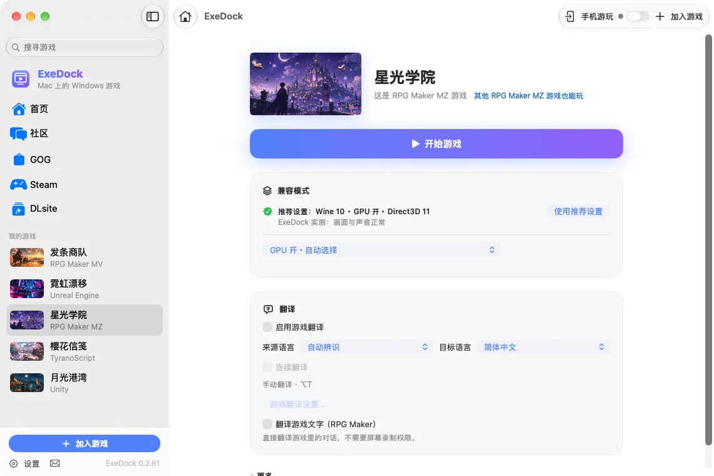Select 樱花信笺 in my games

point(85,351)
